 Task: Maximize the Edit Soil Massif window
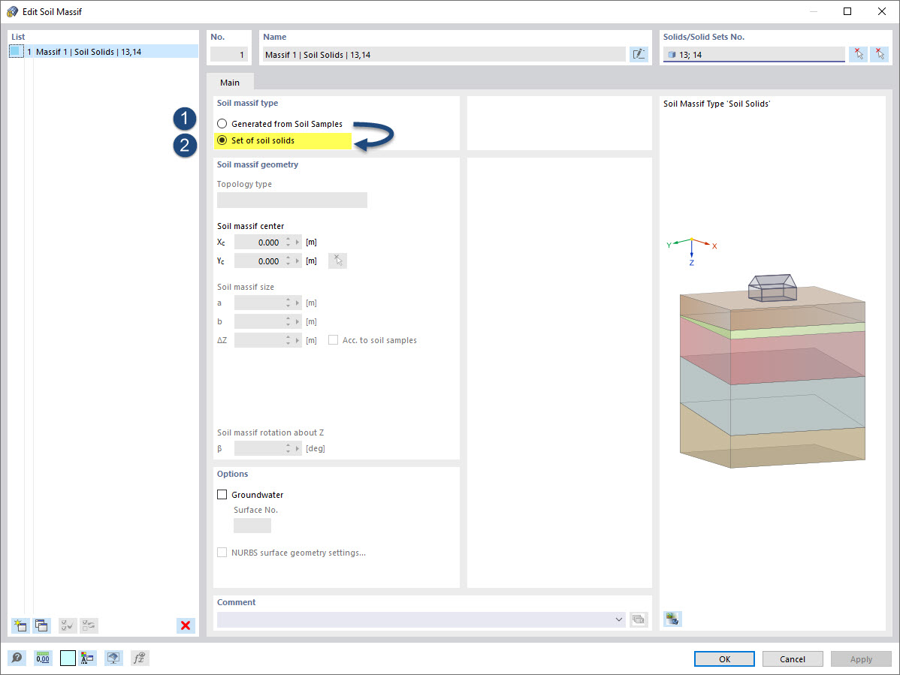[x=847, y=11]
